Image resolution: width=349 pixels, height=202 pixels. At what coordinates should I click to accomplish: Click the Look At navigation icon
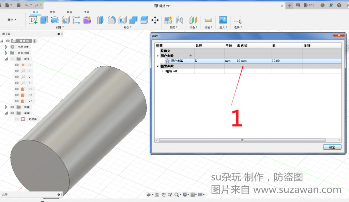(x=157, y=195)
